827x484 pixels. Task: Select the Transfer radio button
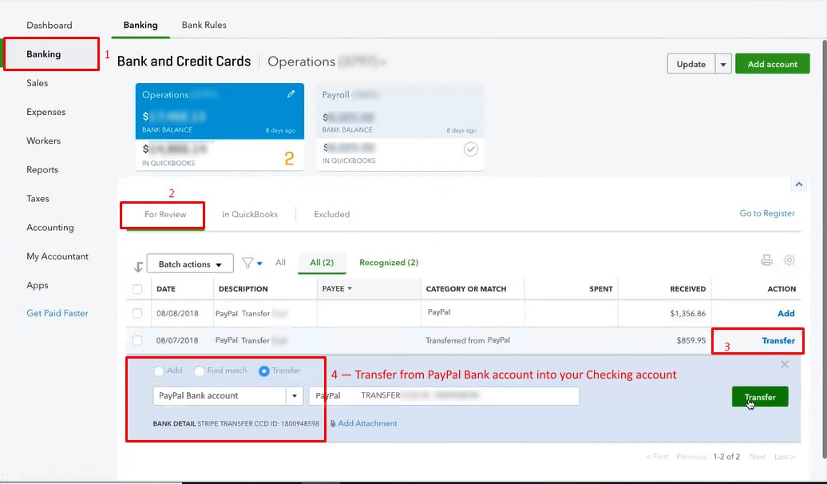pos(264,371)
